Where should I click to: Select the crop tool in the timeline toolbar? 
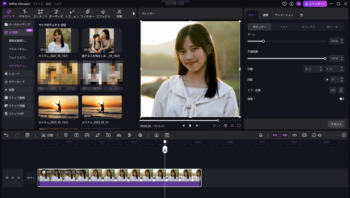[97, 135]
